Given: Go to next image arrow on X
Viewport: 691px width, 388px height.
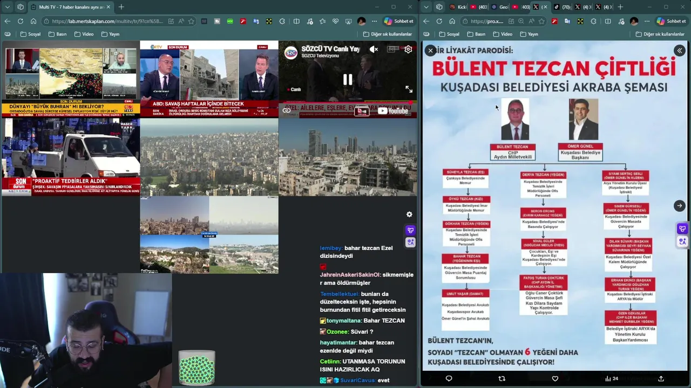Looking at the screenshot, I should (679, 206).
